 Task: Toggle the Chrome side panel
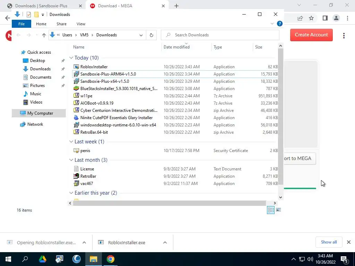tap(325, 18)
